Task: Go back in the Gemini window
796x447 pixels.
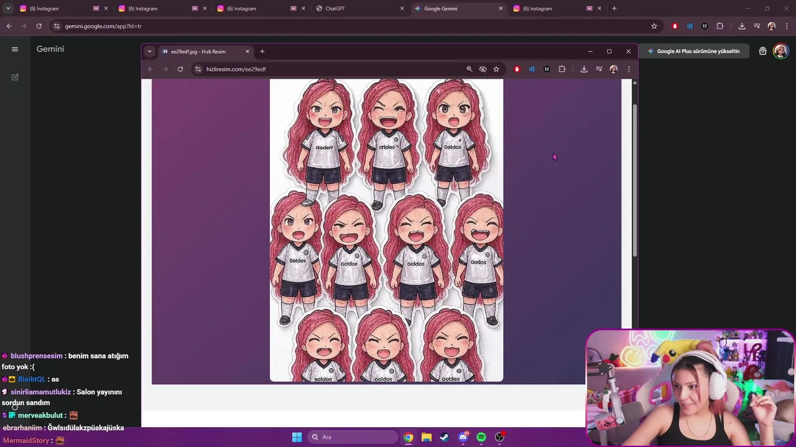Action: click(x=9, y=26)
